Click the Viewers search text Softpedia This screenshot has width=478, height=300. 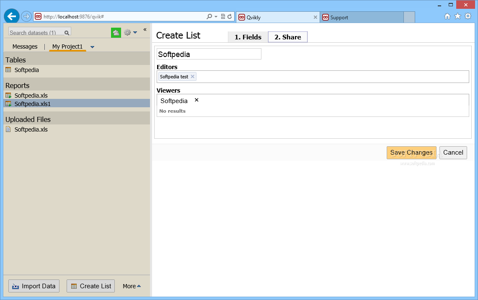[x=174, y=101]
